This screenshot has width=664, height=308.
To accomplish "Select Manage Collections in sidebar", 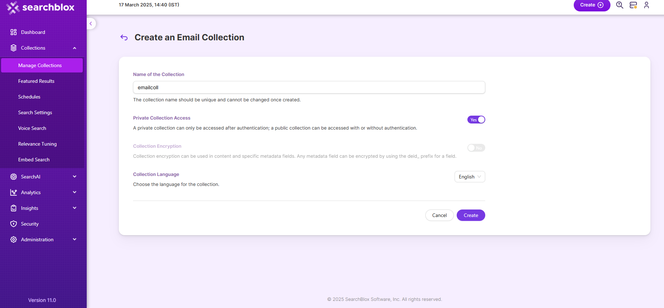I will click(x=42, y=65).
